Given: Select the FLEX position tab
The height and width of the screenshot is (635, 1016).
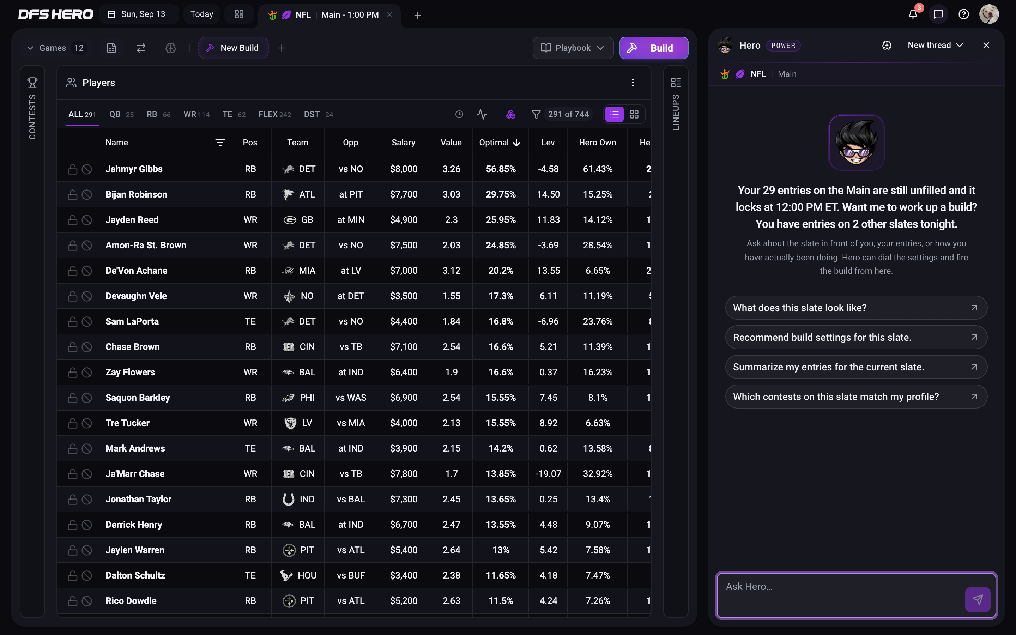Looking at the screenshot, I should coord(274,114).
